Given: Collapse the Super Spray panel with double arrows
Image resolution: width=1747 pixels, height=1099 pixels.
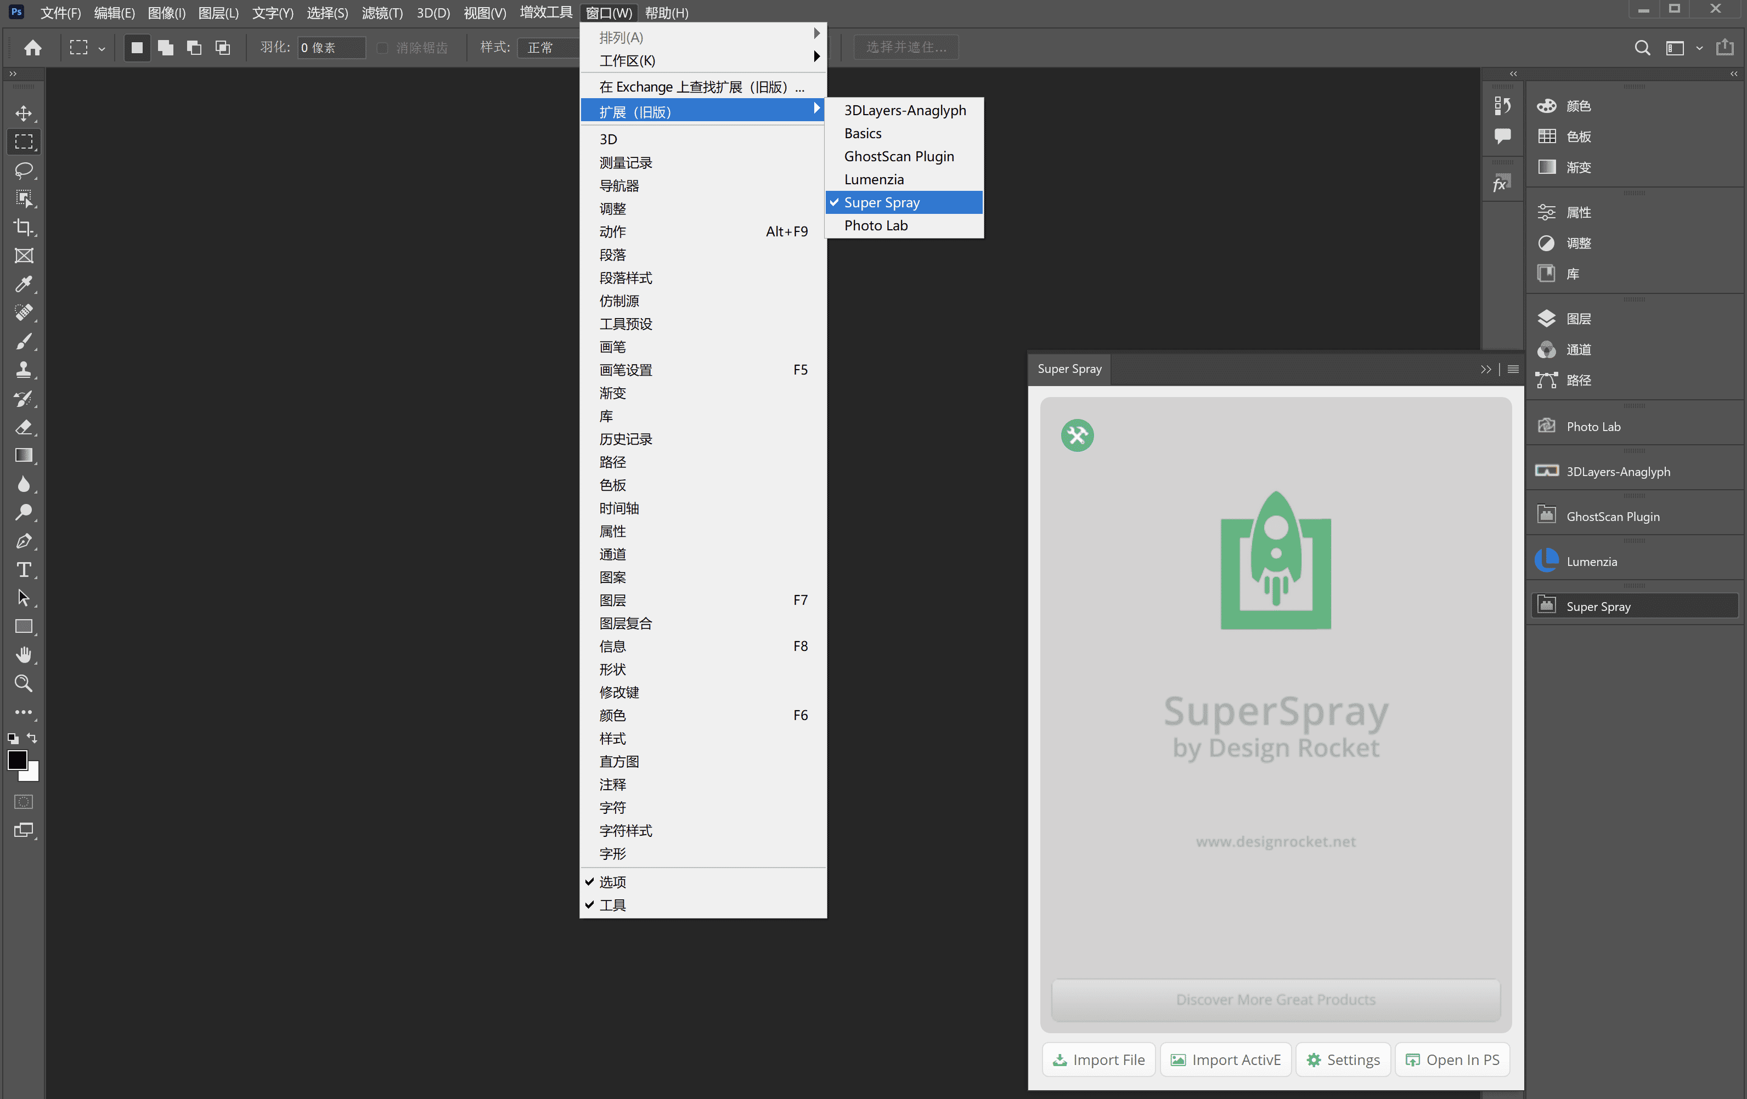Looking at the screenshot, I should pos(1485,369).
